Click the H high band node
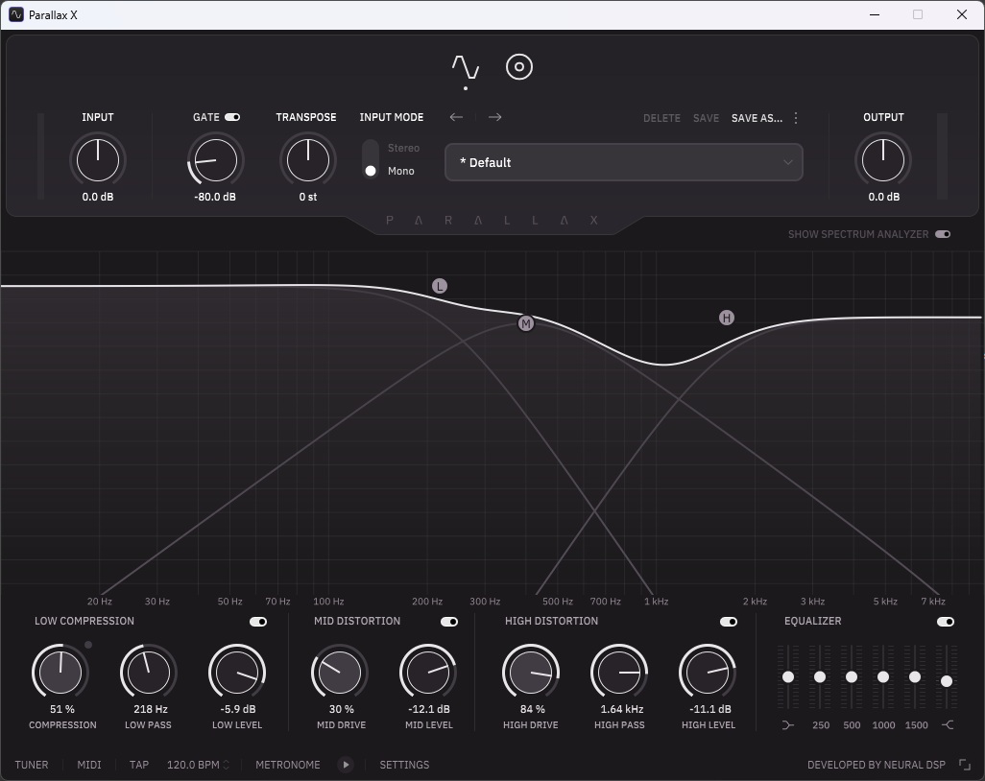The width and height of the screenshot is (985, 781). (x=726, y=318)
